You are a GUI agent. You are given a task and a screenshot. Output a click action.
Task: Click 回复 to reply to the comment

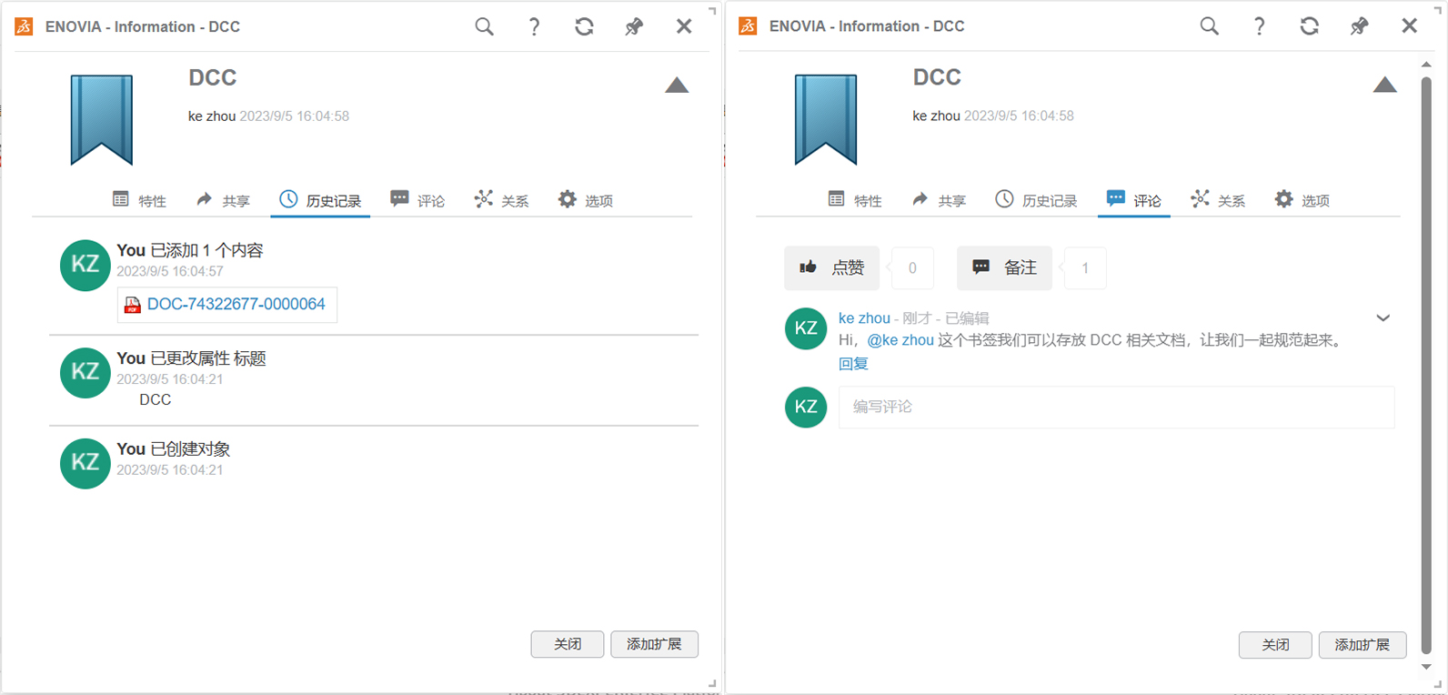[853, 364]
